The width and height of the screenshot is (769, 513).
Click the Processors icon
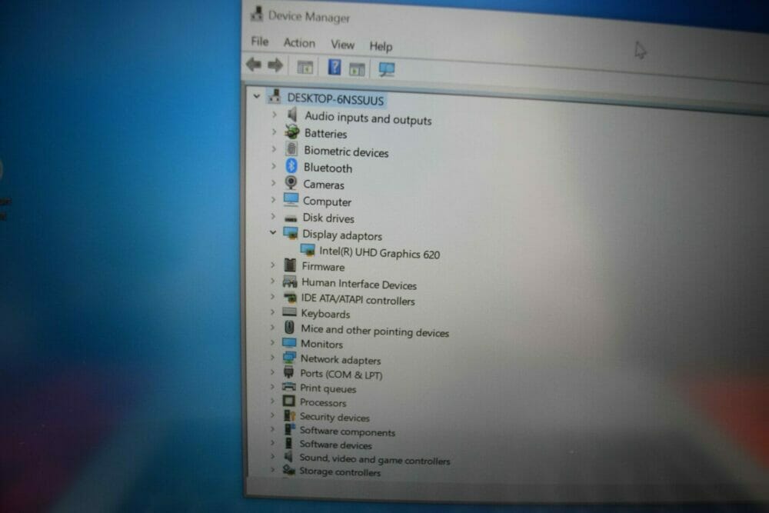point(289,401)
